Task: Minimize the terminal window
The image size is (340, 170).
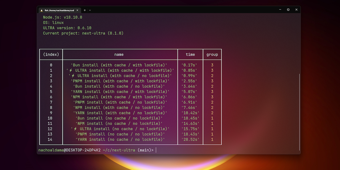Action: coord(280,10)
